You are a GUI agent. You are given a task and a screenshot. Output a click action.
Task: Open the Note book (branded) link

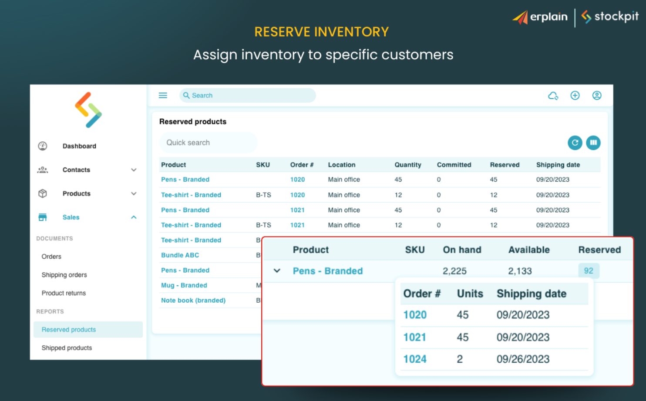(193, 300)
